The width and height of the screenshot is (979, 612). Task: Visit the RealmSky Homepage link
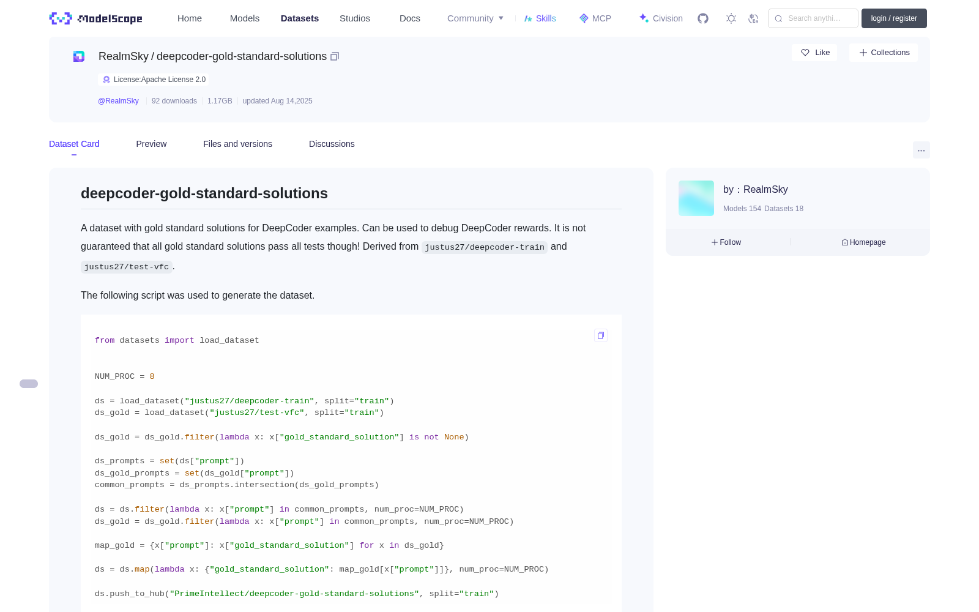(x=863, y=242)
